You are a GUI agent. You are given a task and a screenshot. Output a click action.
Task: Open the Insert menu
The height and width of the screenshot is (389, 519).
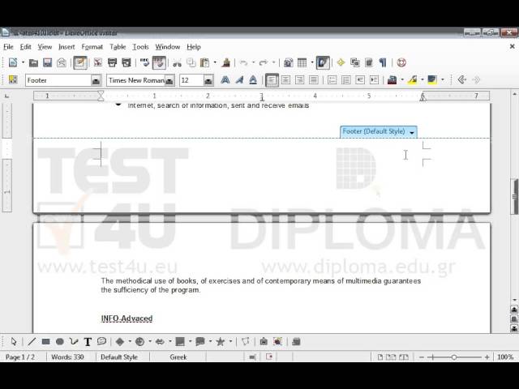pyautogui.click(x=66, y=47)
